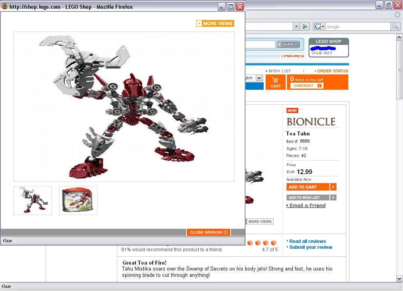403x291 pixels.
Task: Select the product box thumbnail
Action: coord(78,200)
